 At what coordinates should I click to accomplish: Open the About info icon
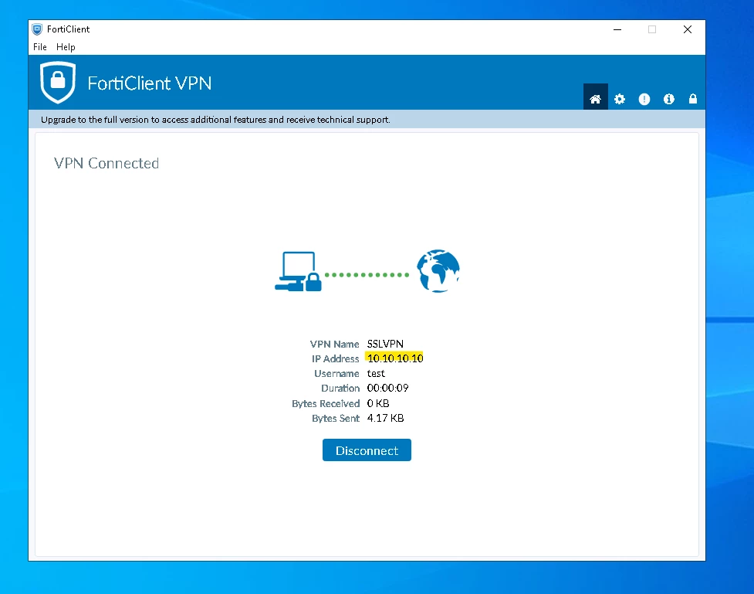(669, 99)
